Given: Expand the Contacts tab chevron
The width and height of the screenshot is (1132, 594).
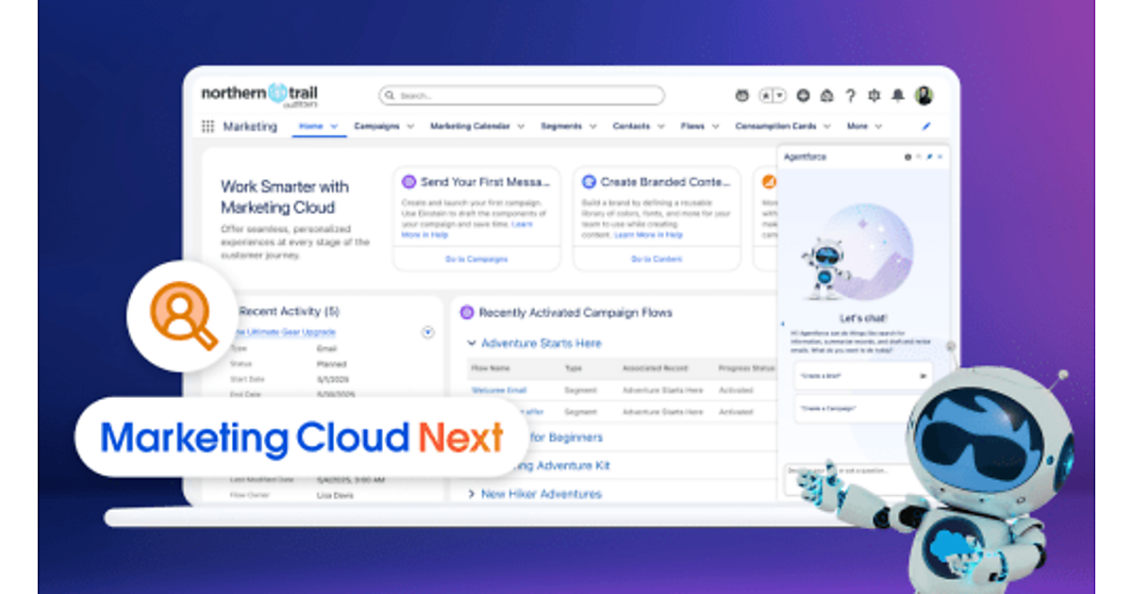Looking at the screenshot, I should (660, 126).
